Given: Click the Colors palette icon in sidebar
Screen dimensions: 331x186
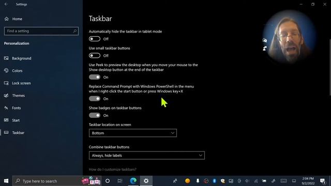Looking at the screenshot, I should click(6, 70).
